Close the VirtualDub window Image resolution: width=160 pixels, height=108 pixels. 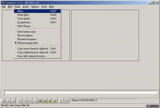157,3
